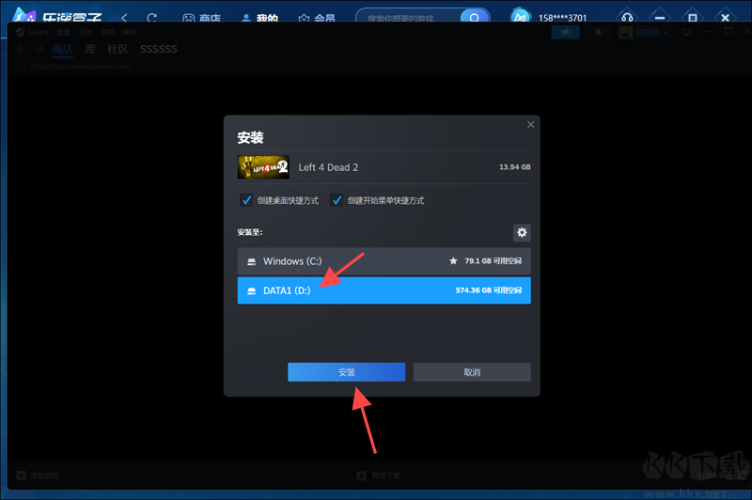Click the drive icon beside Windows (C:)
The image size is (752, 500).
pyautogui.click(x=251, y=261)
